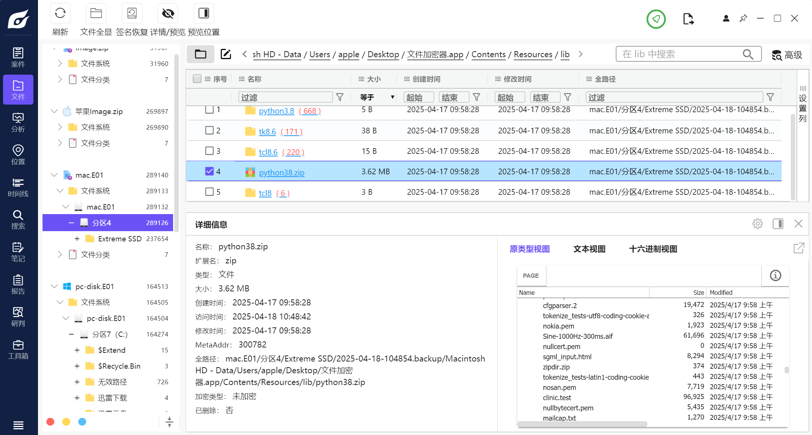The image size is (812, 435).
Task: Click the 名称 filter input field
Action: pos(285,97)
